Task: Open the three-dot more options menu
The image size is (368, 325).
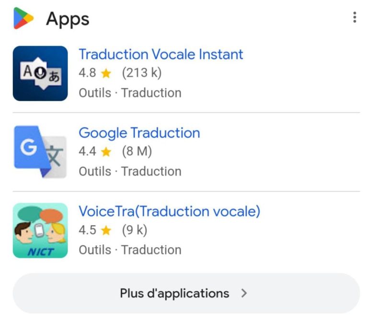Action: 355,17
